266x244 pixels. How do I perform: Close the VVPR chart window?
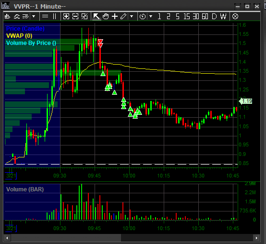[257, 6]
